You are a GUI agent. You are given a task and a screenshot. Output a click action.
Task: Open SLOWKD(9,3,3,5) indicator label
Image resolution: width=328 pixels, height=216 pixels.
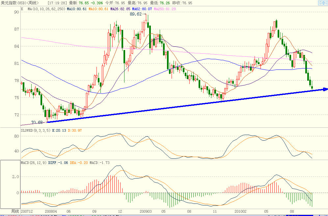pos(36,130)
